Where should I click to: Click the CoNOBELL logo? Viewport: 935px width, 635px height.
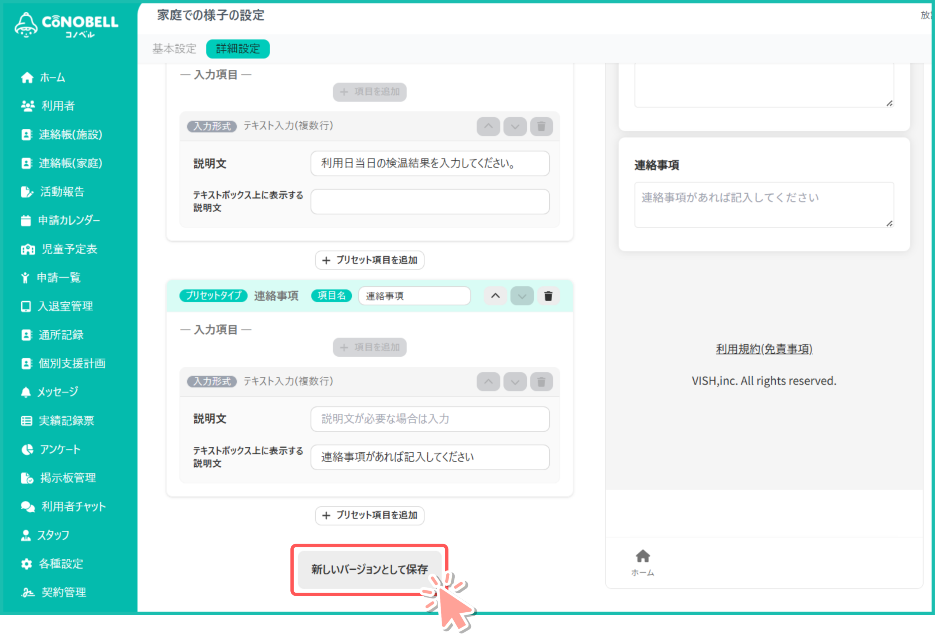(x=66, y=24)
